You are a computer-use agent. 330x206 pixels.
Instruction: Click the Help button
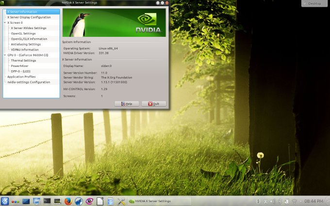pos(127,104)
